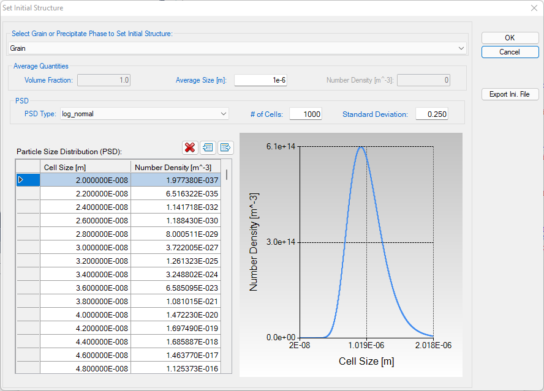Select the cell 3.000000E-008 in table
544x391 pixels.
tap(85, 247)
